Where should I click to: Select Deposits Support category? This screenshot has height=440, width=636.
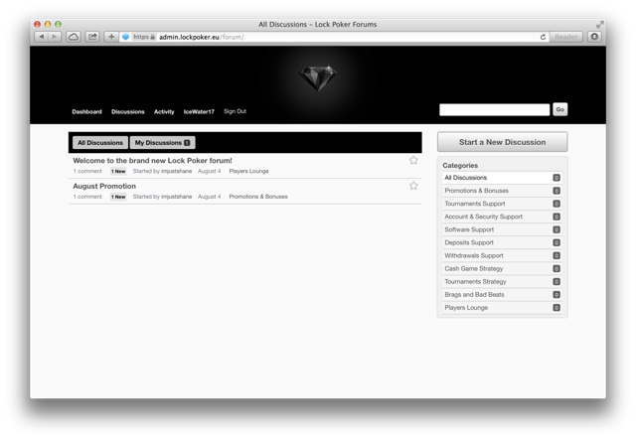tap(502, 242)
